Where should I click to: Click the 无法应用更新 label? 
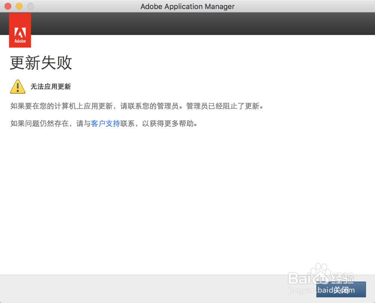coord(51,86)
